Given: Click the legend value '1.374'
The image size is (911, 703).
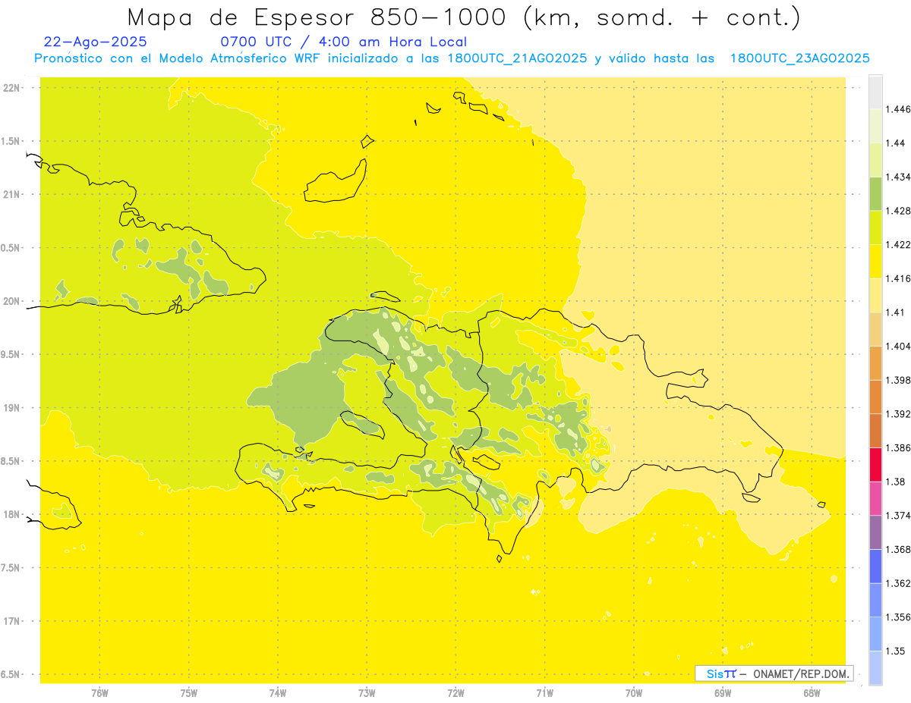Looking at the screenshot, I should 899,516.
